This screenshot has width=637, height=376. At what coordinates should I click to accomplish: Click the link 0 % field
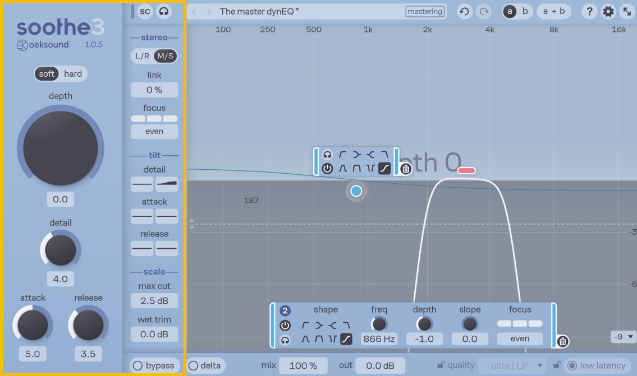click(154, 90)
